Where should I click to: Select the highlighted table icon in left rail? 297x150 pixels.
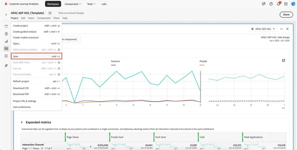[6, 49]
